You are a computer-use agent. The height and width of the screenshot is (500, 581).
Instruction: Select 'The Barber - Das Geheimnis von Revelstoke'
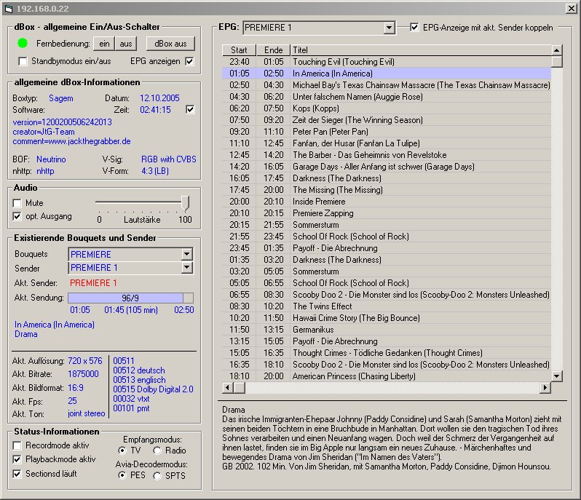386,155
